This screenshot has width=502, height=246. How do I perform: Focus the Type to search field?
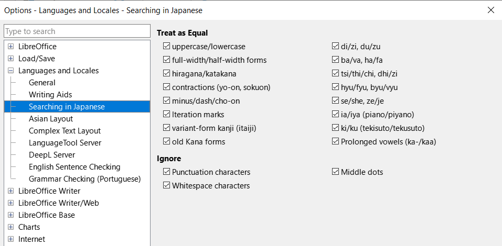(x=77, y=31)
